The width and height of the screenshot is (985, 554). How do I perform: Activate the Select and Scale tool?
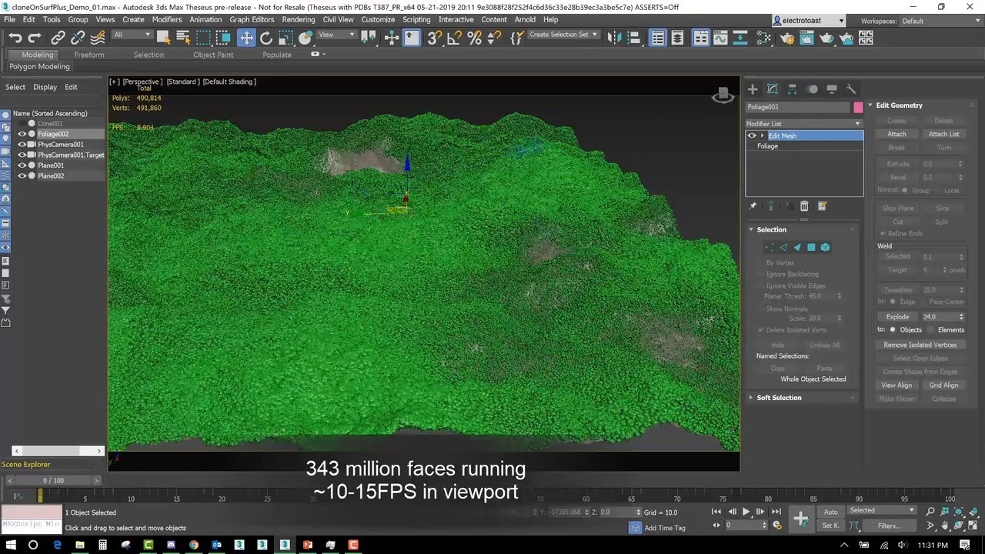click(285, 37)
